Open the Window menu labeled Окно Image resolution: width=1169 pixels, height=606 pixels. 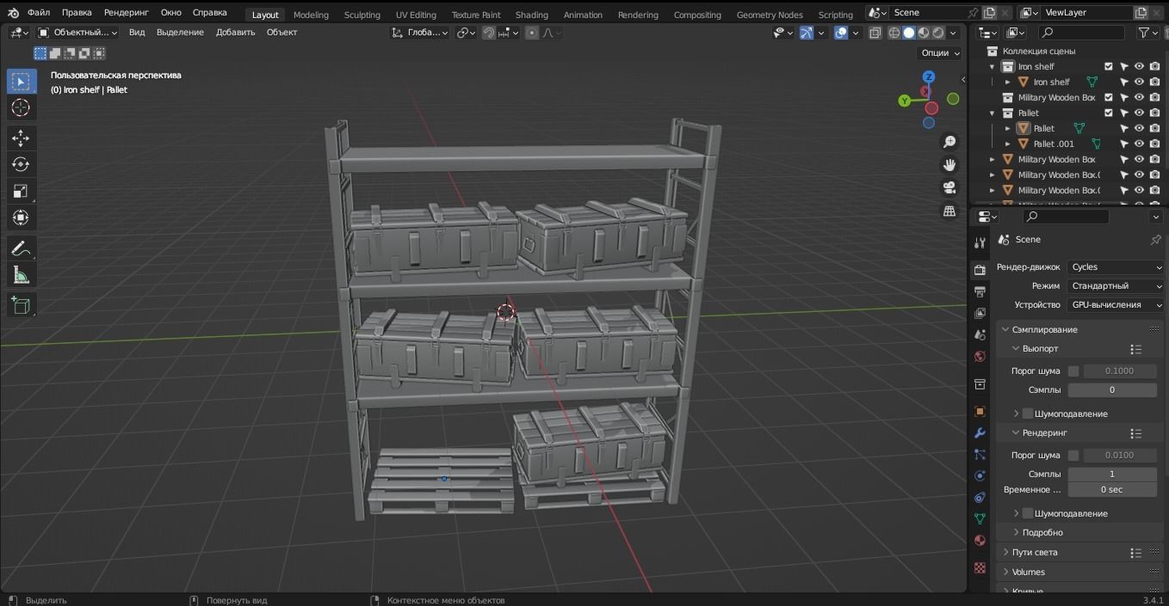click(x=171, y=13)
